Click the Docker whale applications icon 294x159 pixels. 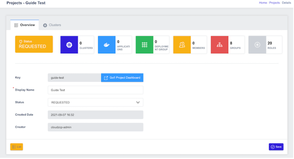click(107, 45)
